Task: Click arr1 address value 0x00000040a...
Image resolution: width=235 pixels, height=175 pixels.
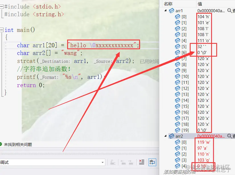Action: 211,11
